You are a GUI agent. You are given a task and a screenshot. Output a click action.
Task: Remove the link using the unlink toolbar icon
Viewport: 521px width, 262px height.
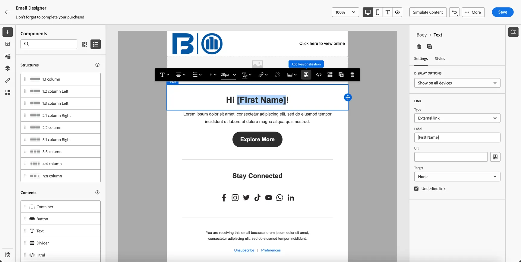coord(277,75)
